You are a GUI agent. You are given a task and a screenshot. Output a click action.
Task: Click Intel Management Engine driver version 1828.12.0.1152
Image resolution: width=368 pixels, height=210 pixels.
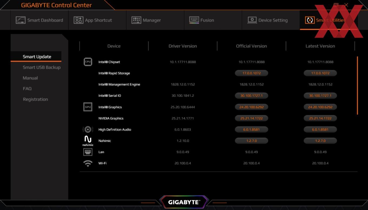click(x=183, y=84)
